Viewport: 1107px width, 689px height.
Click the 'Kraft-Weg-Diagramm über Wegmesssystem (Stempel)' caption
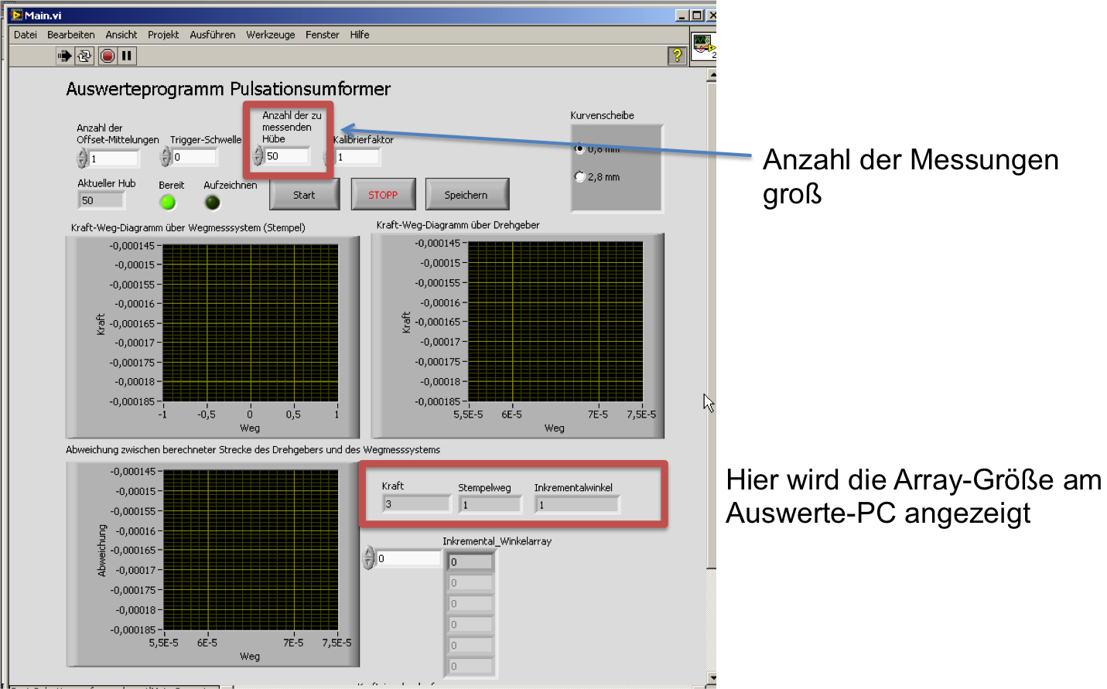[x=188, y=227]
